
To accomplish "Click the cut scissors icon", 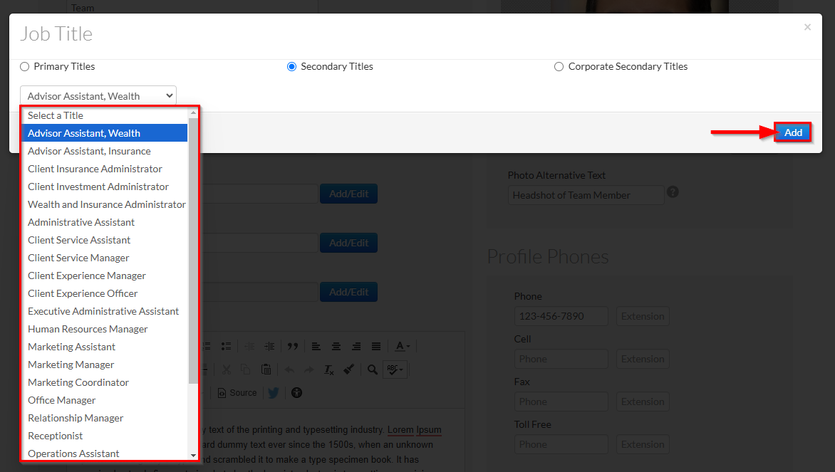I will [x=227, y=369].
